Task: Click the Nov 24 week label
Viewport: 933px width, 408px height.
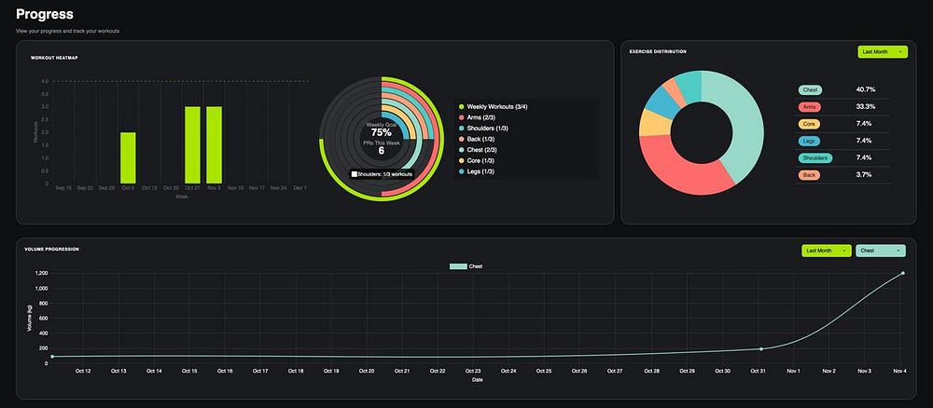Action: (278, 187)
